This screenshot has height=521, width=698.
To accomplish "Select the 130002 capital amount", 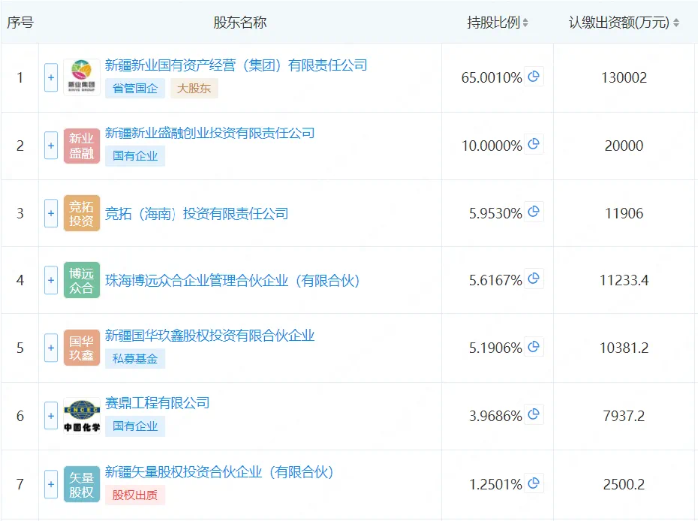I will click(624, 78).
